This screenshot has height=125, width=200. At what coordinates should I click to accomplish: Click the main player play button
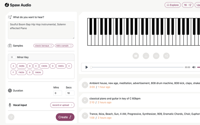(87, 67)
